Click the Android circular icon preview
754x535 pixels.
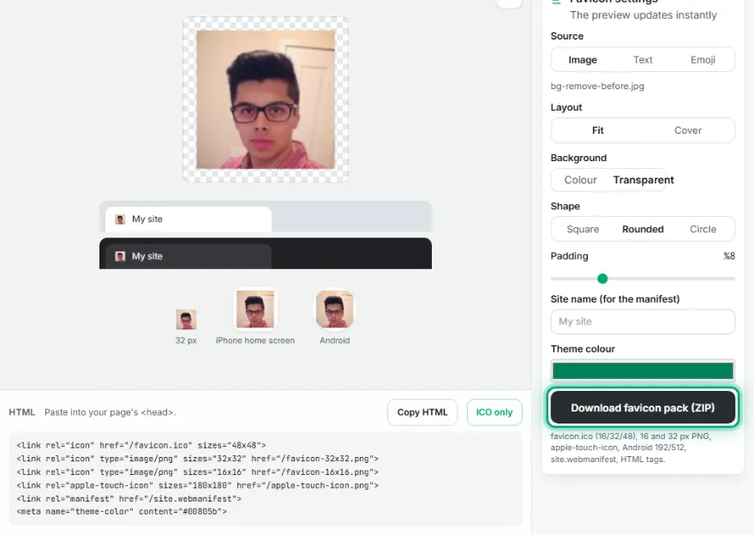[x=335, y=310]
